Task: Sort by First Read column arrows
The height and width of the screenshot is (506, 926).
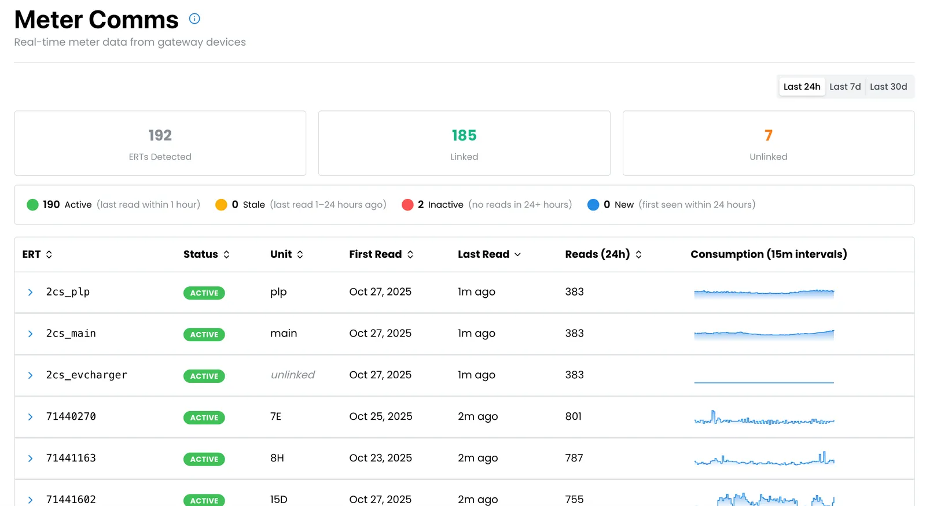Action: pyautogui.click(x=410, y=254)
